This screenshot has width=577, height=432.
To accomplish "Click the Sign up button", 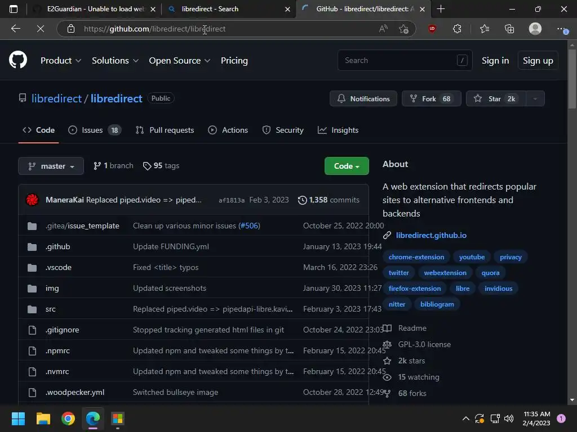I will coord(538,61).
